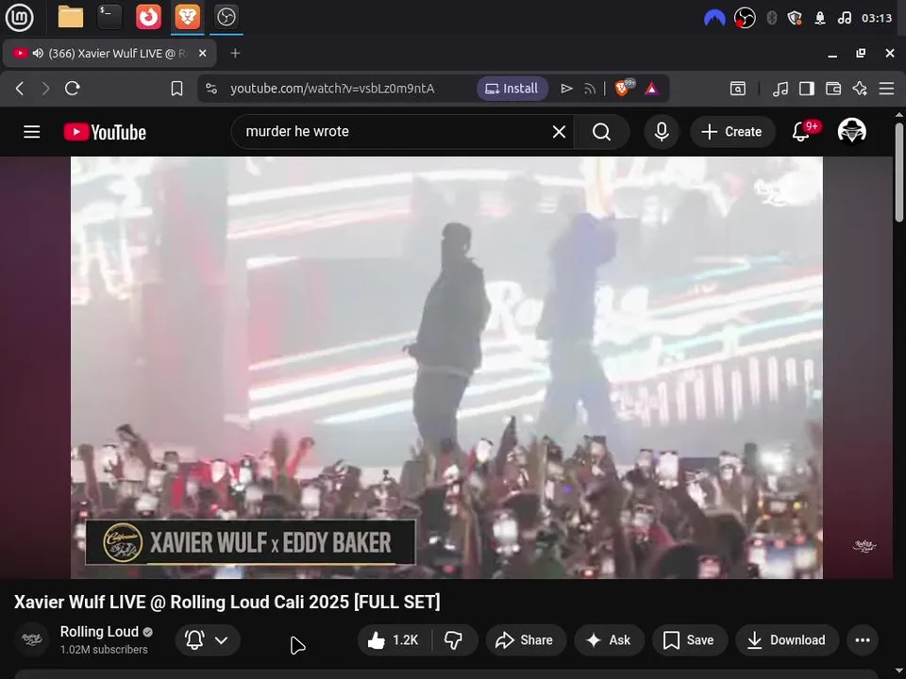Click the Ask AI button
Viewport: 906px width, 679px height.
click(x=609, y=639)
